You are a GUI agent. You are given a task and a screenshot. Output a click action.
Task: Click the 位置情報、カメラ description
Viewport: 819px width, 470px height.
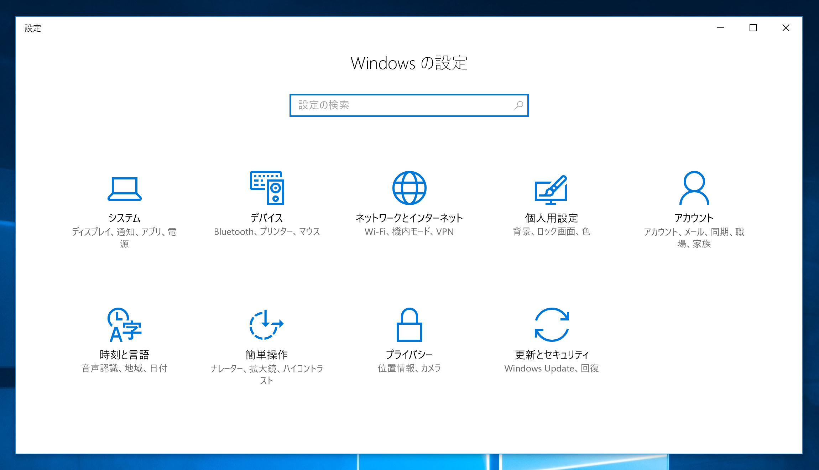(x=409, y=369)
